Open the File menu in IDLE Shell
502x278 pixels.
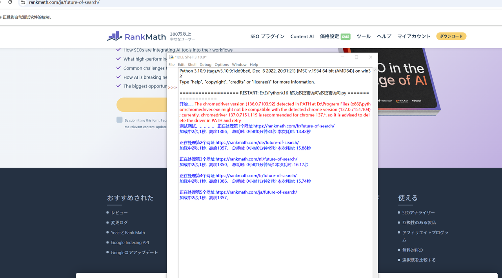(171, 65)
